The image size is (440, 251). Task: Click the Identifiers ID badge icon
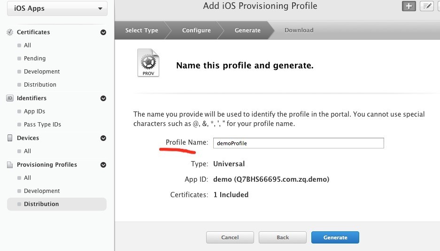(10, 98)
